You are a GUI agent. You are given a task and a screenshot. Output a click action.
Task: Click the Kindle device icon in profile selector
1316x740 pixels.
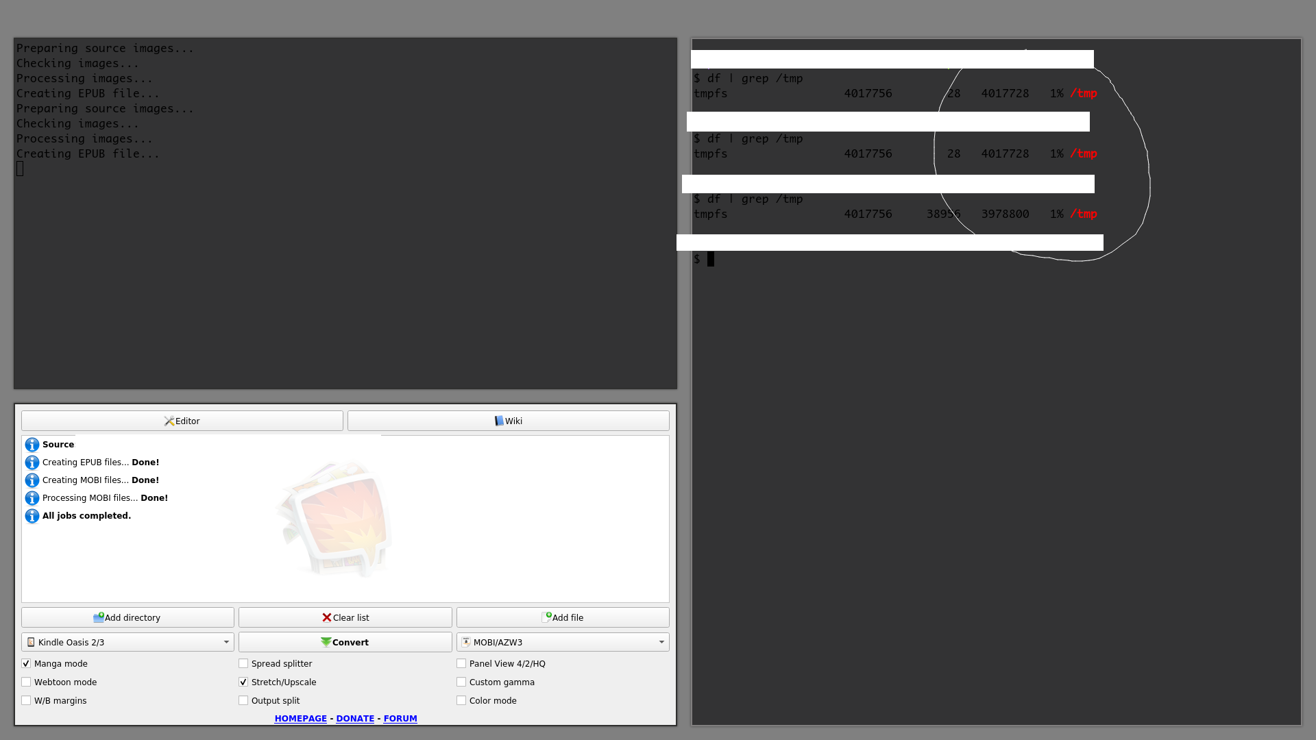pyautogui.click(x=31, y=642)
